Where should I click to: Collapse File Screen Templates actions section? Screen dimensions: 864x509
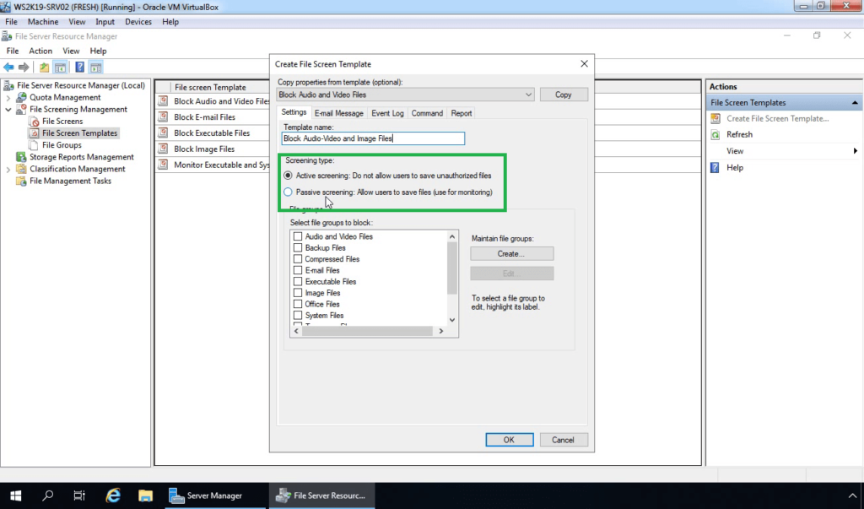[855, 103]
